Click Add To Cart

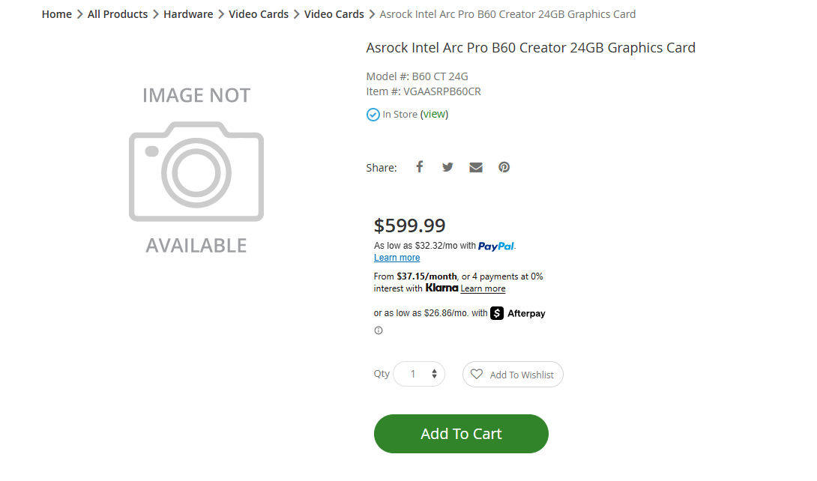[460, 433]
